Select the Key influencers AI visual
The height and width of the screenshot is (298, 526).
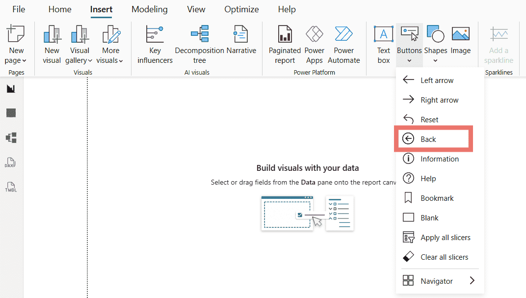click(155, 44)
